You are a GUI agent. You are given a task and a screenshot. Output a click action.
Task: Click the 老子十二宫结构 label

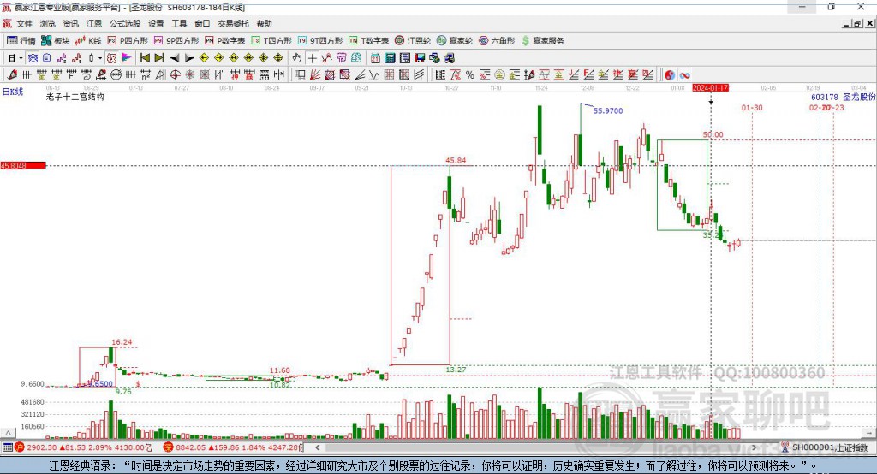pyautogui.click(x=75, y=97)
